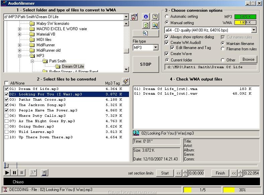Open the folder path dropdown

[x=126, y=17]
